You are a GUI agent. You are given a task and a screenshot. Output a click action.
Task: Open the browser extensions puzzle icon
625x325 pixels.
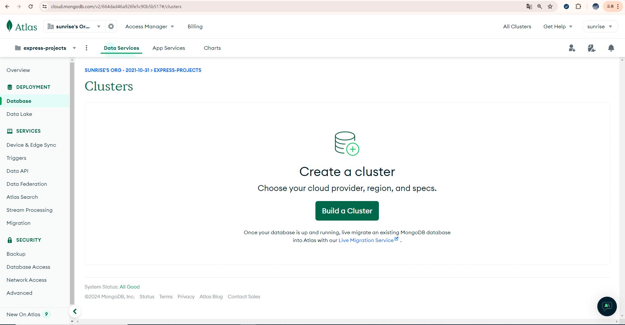coord(578,7)
